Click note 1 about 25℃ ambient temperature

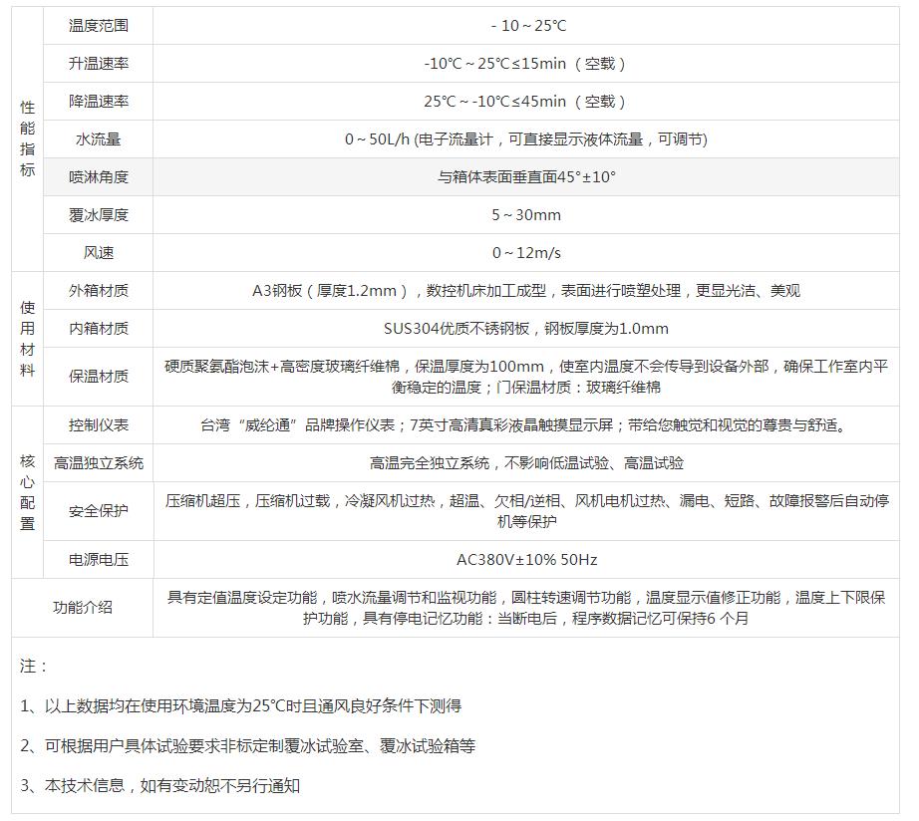click(x=240, y=706)
